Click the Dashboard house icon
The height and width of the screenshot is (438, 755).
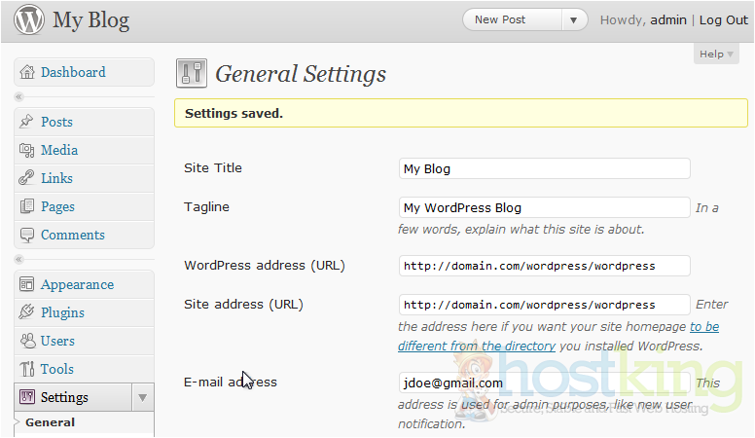(27, 72)
